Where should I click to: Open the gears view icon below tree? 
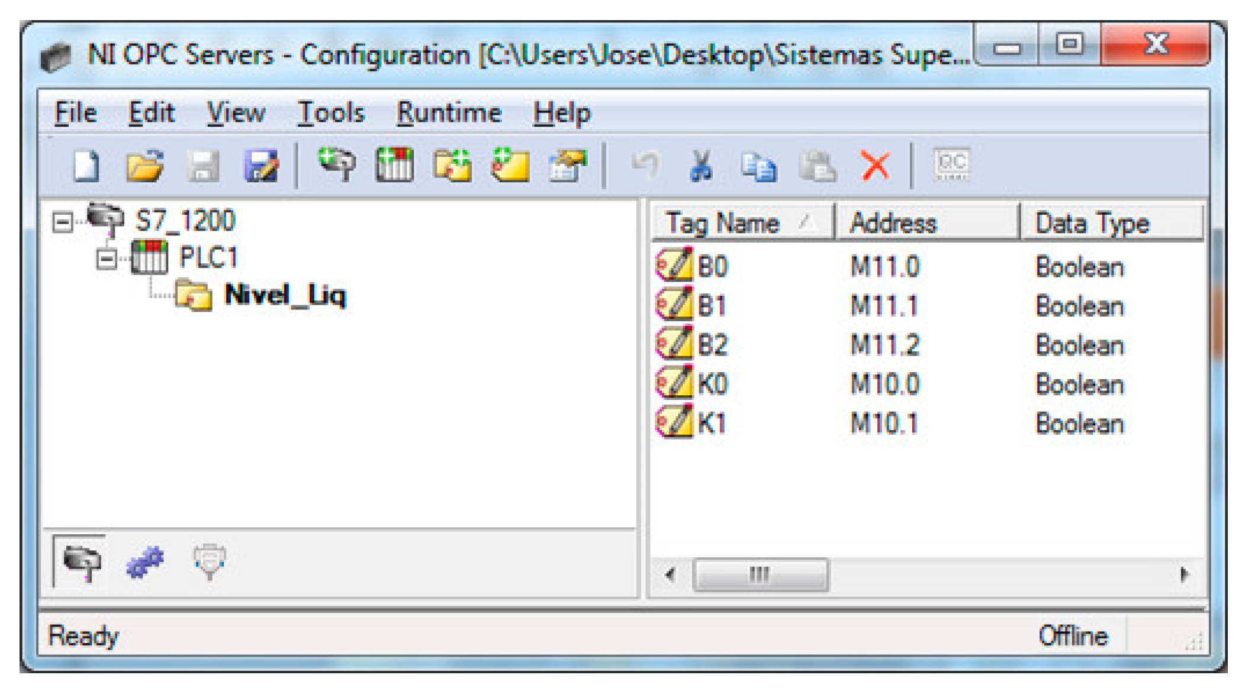pyautogui.click(x=144, y=561)
